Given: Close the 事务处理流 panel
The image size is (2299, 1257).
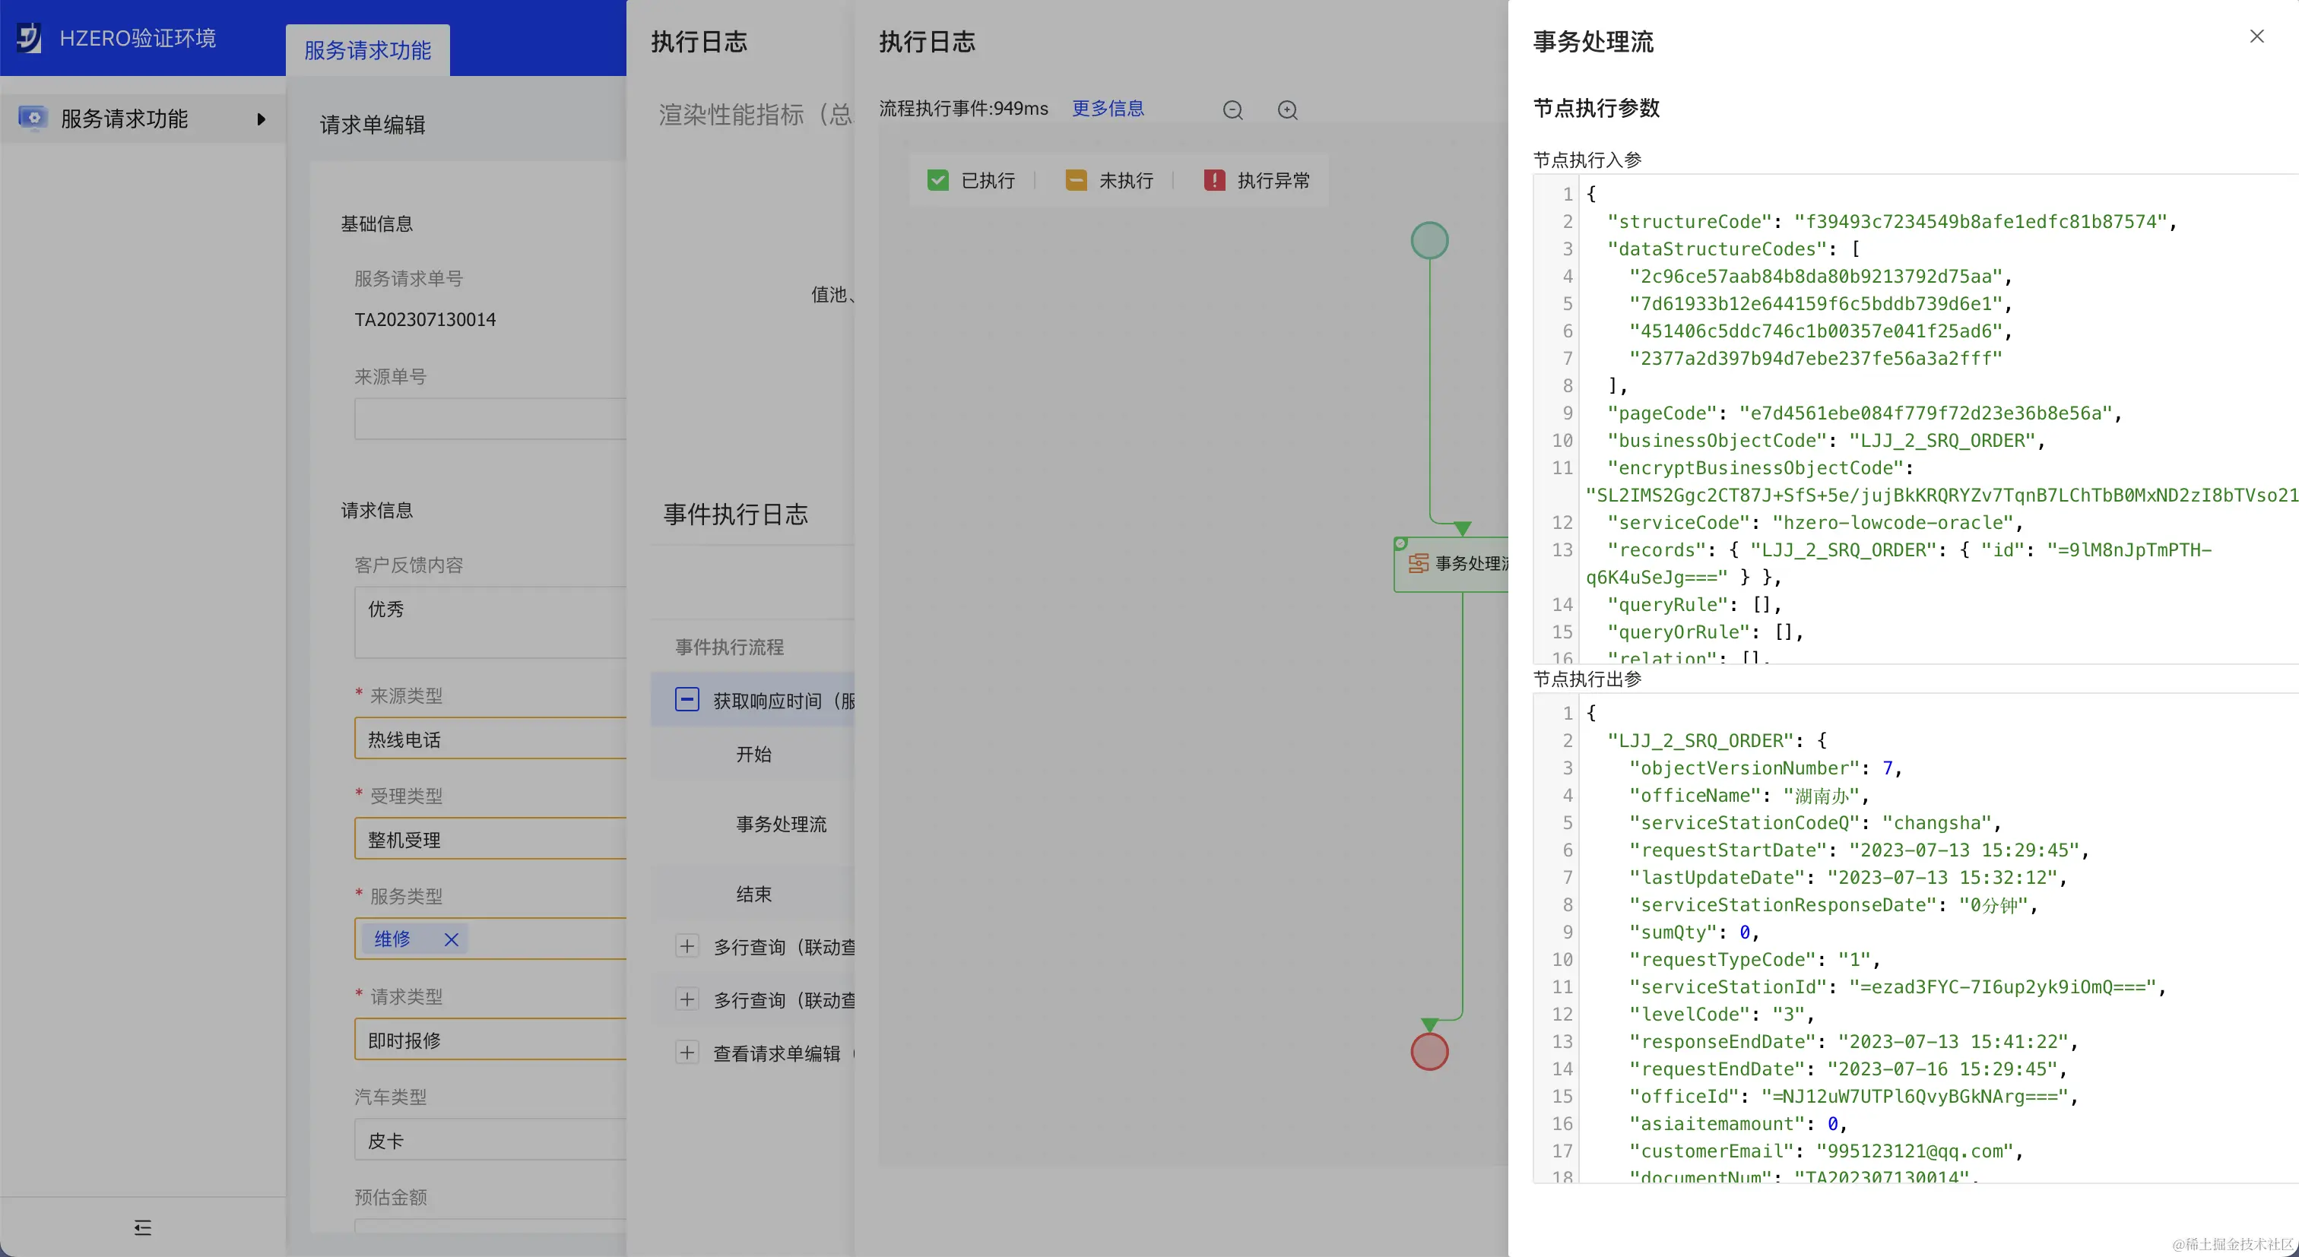Looking at the screenshot, I should (x=2256, y=36).
